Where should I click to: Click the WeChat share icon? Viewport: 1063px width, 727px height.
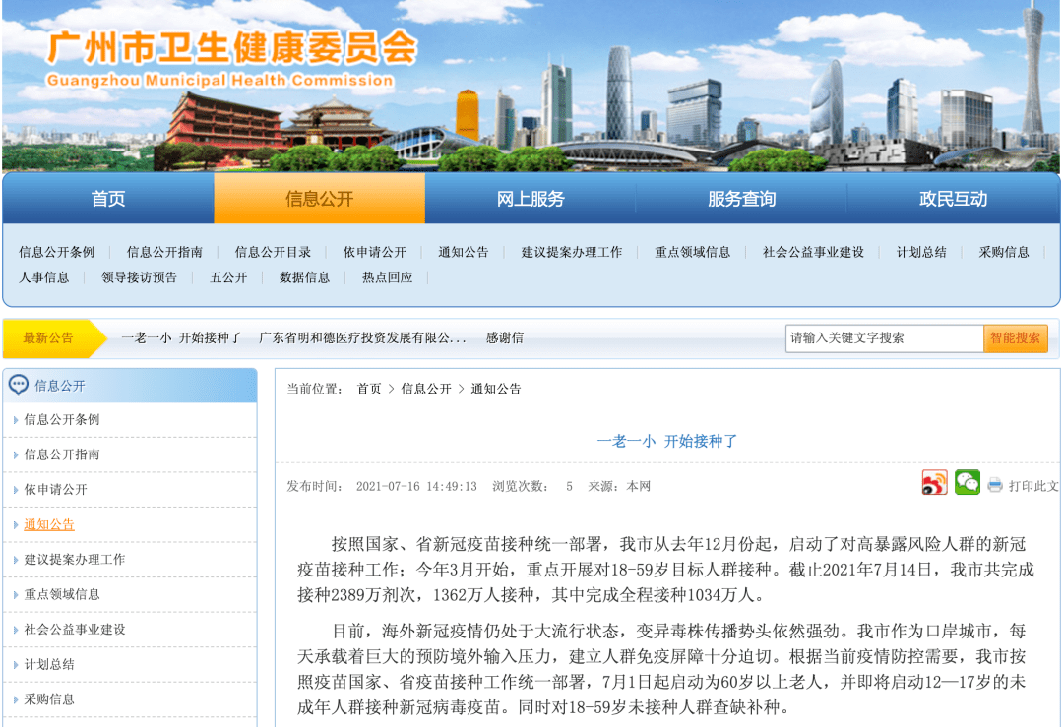pos(967,483)
